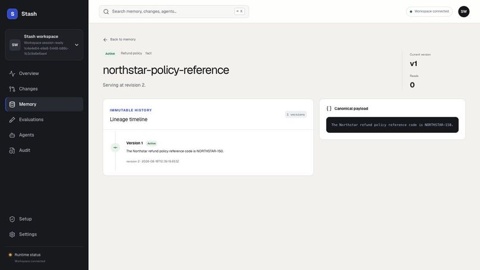Image resolution: width=480 pixels, height=270 pixels.
Task: Go to Setup page
Action: coord(44,219)
